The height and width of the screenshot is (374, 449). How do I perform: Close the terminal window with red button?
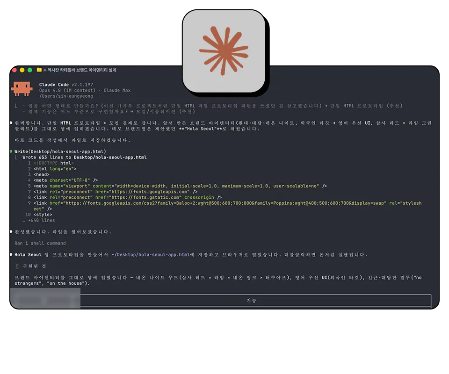(x=14, y=70)
